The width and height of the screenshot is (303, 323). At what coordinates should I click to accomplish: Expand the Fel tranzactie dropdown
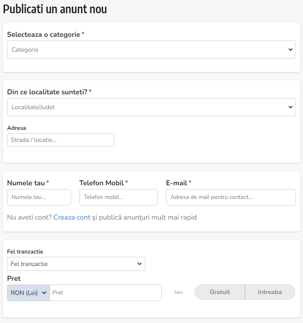click(x=76, y=264)
